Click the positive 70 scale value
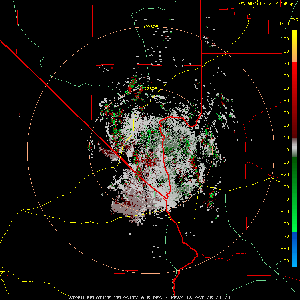This screenshot has width=300, height=300. point(286,64)
